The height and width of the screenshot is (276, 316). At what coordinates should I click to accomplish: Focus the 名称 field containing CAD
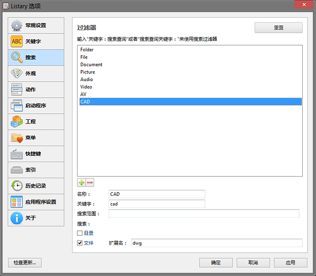[157, 194]
